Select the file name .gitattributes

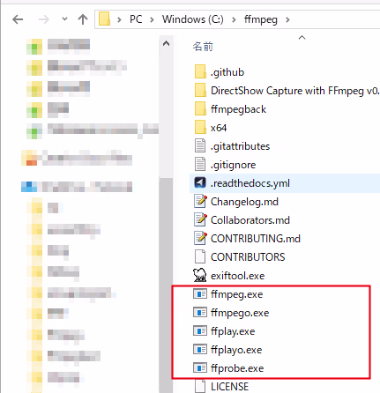pos(240,146)
